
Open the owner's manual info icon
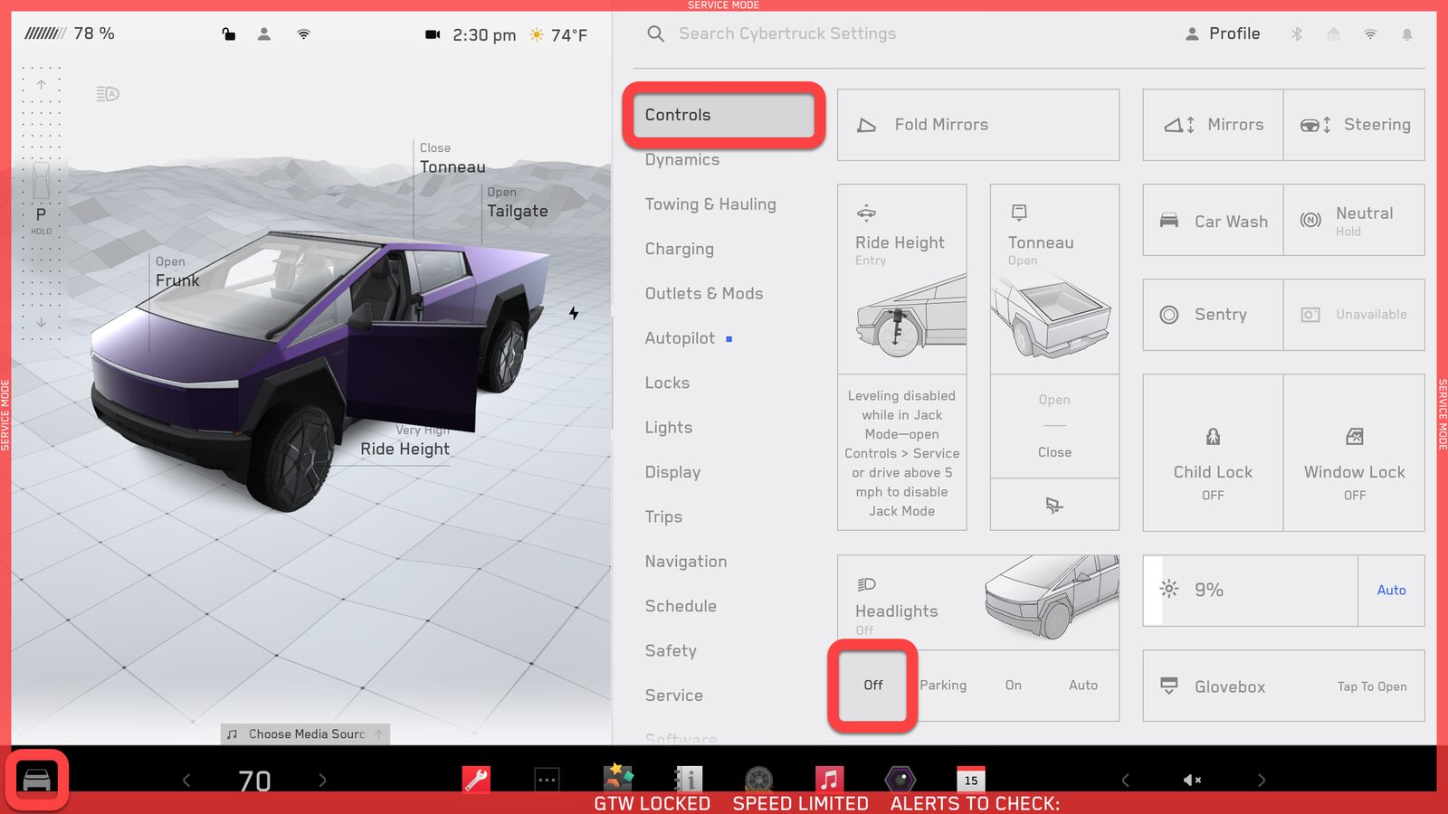[x=689, y=780]
